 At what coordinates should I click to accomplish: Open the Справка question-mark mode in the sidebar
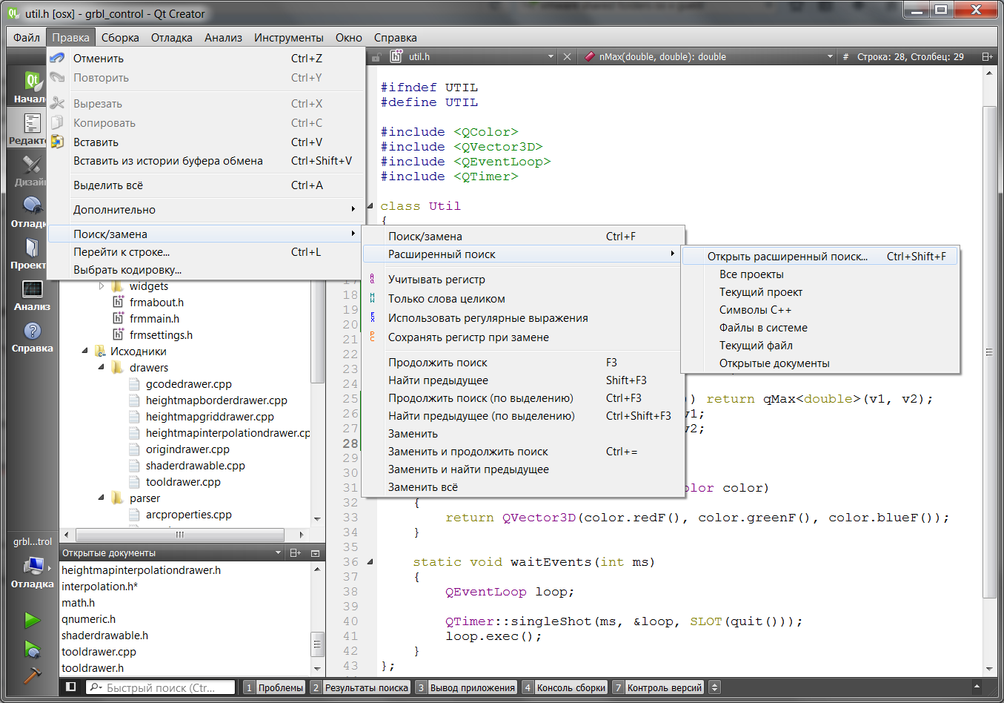pyautogui.click(x=32, y=336)
